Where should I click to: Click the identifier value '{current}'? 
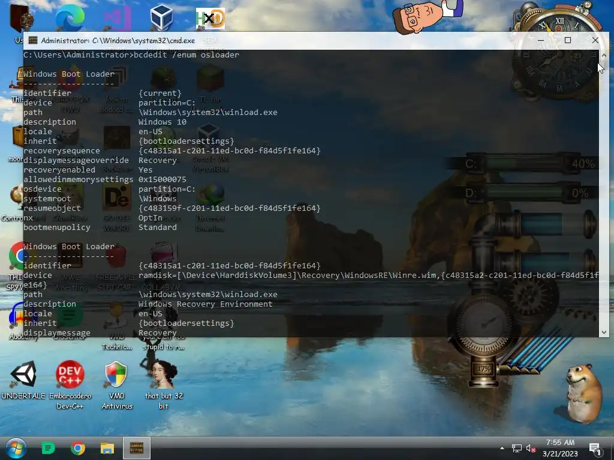click(x=160, y=93)
